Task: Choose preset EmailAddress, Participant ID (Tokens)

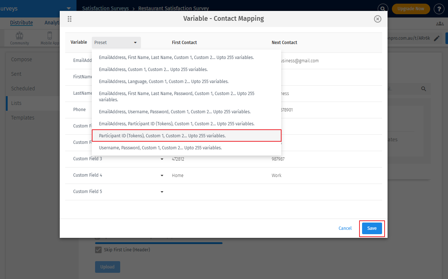Action: point(186,124)
